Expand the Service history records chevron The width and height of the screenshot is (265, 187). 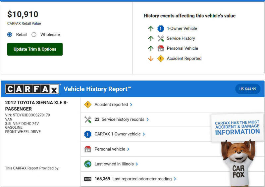coord(148,119)
